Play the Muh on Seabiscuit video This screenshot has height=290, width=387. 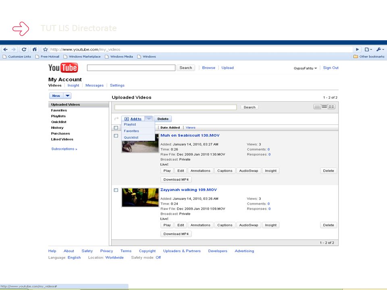[x=167, y=171]
